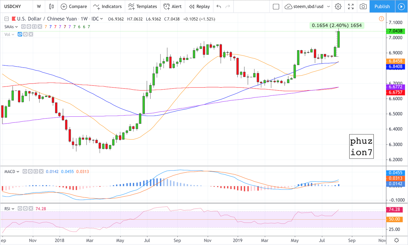Open time axis settings gear at bottom right
The width and height of the screenshot is (408, 245).
click(397, 240)
